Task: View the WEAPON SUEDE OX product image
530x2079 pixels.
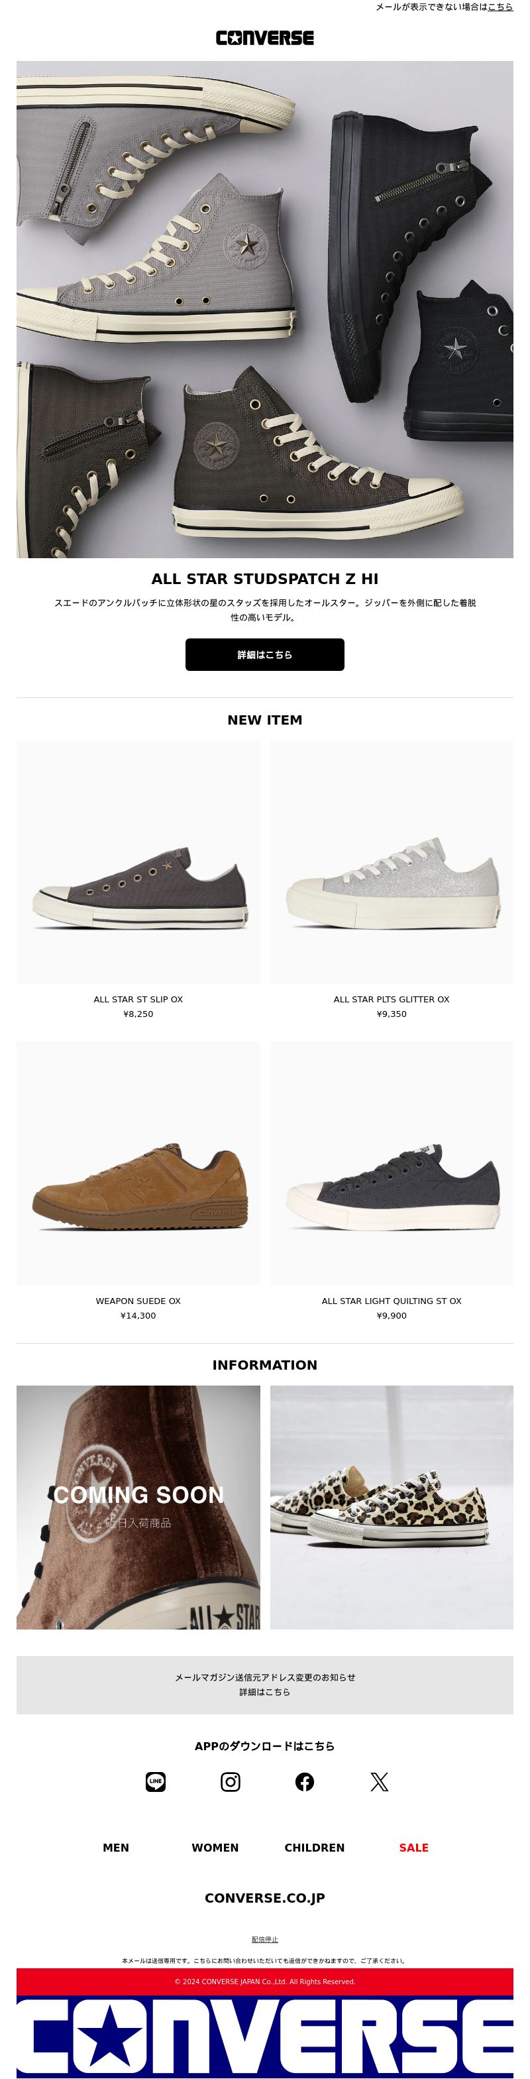Action: tap(138, 1163)
